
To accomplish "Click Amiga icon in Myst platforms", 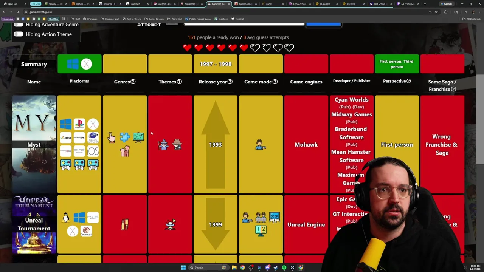I will (66, 138).
